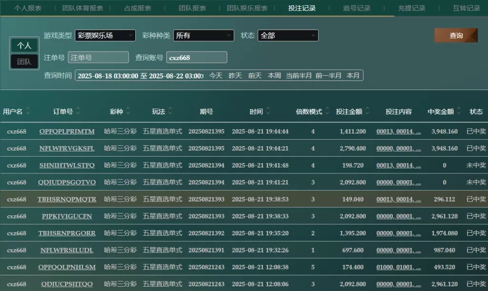View bet content for order OPFQPLPRJMTM
This screenshot has width=488, height=291.
coord(398,131)
